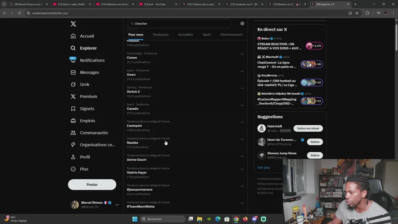Switch to the Actualités tab
The image size is (398, 224).
pyautogui.click(x=186, y=35)
